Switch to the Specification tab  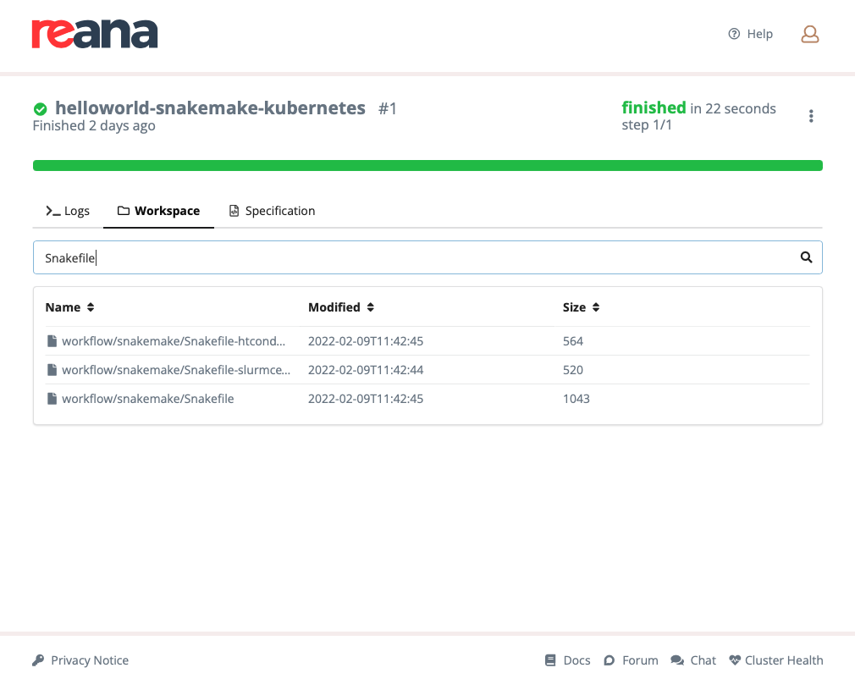click(280, 210)
